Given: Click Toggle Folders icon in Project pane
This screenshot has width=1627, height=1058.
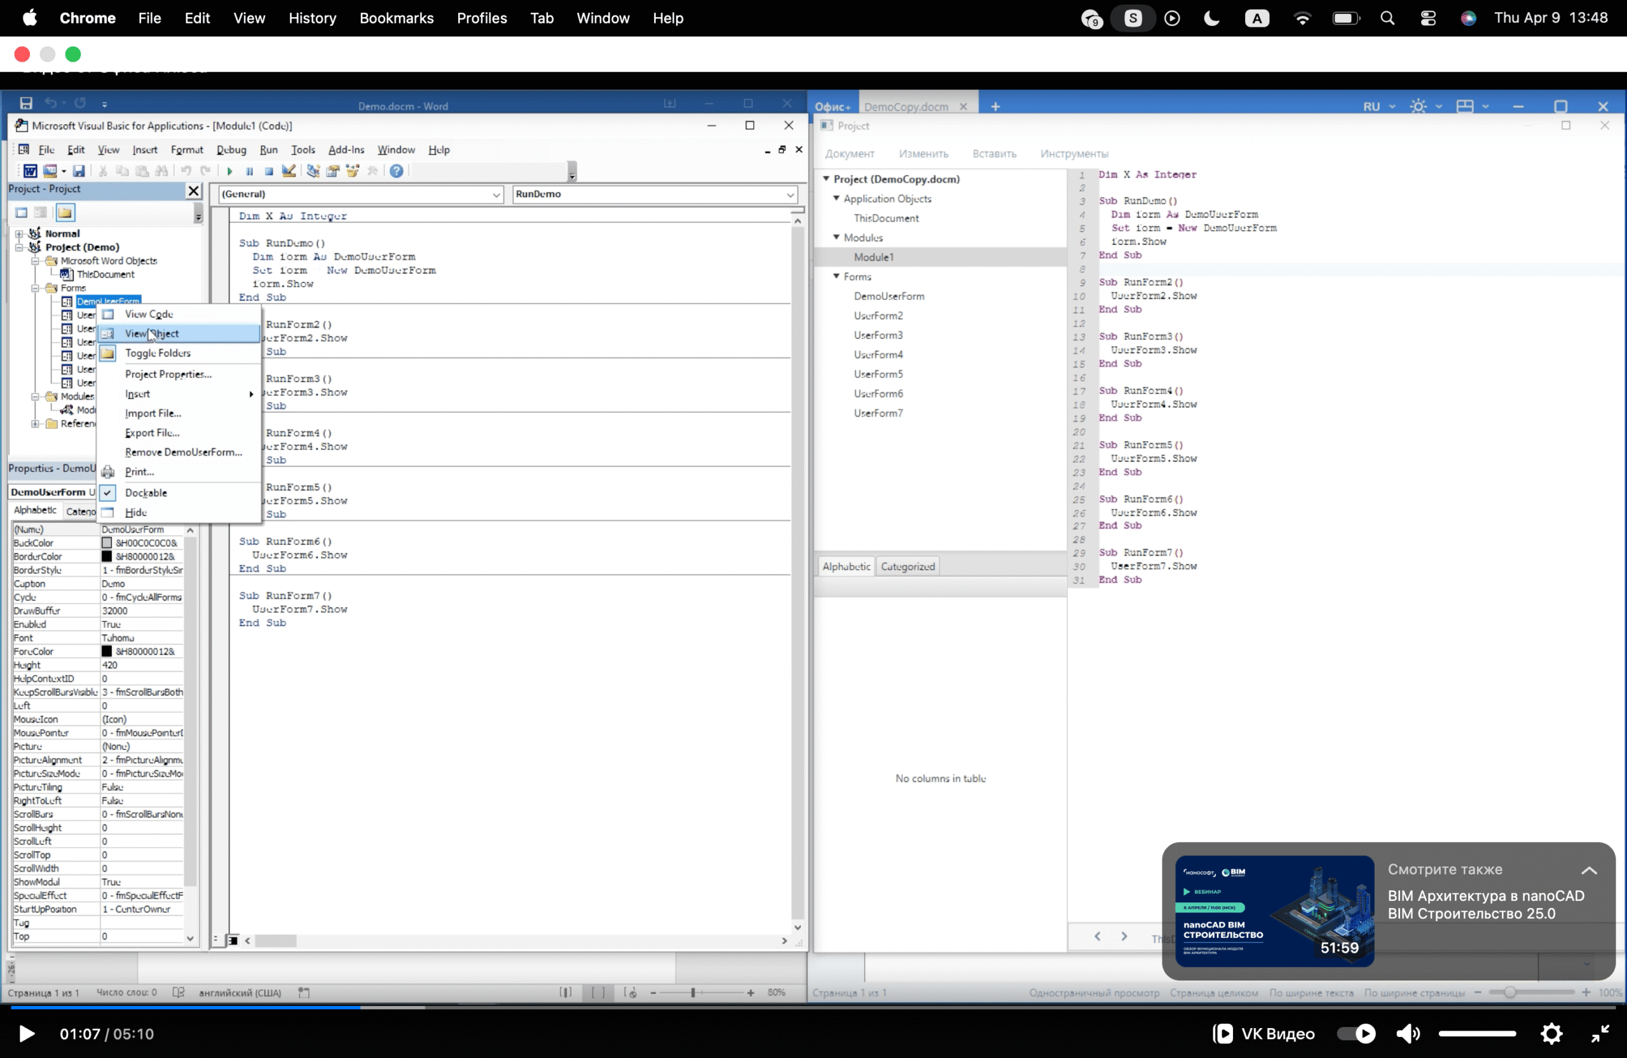Looking at the screenshot, I should 65,213.
